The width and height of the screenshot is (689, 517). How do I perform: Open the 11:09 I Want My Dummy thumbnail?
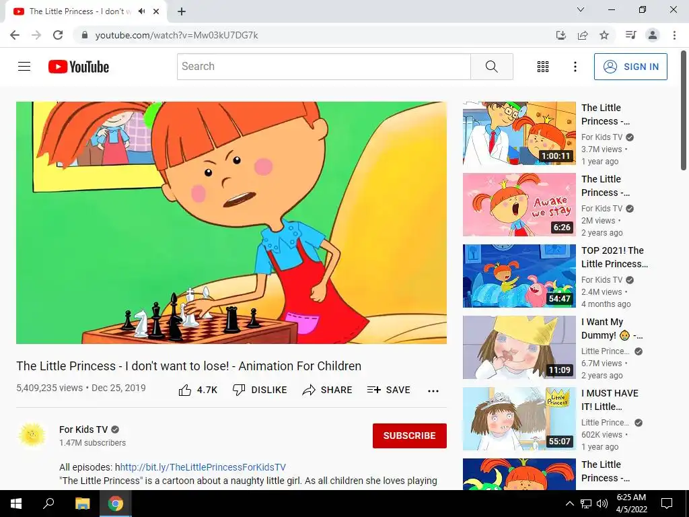tap(519, 347)
